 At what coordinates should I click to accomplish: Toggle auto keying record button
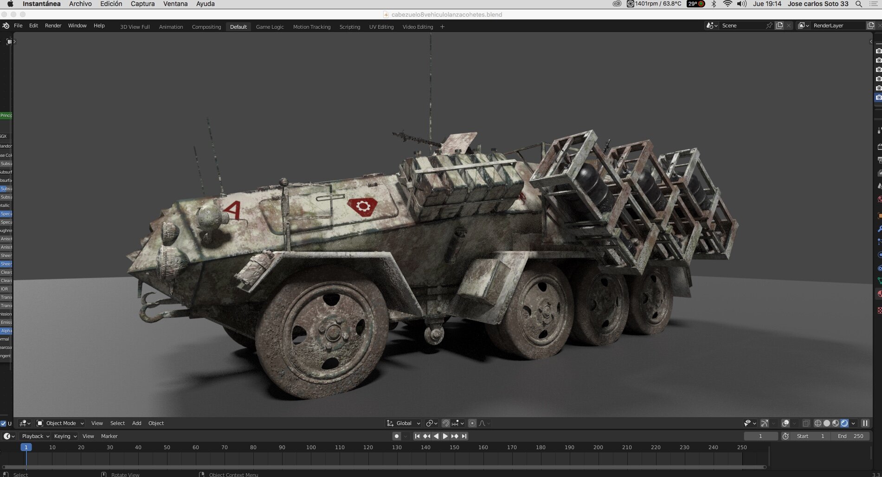coord(396,436)
